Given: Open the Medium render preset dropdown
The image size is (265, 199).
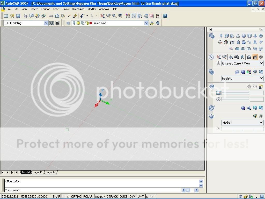Looking at the screenshot, I should click(261, 122).
